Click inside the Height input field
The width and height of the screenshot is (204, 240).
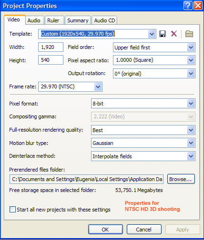[51, 60]
